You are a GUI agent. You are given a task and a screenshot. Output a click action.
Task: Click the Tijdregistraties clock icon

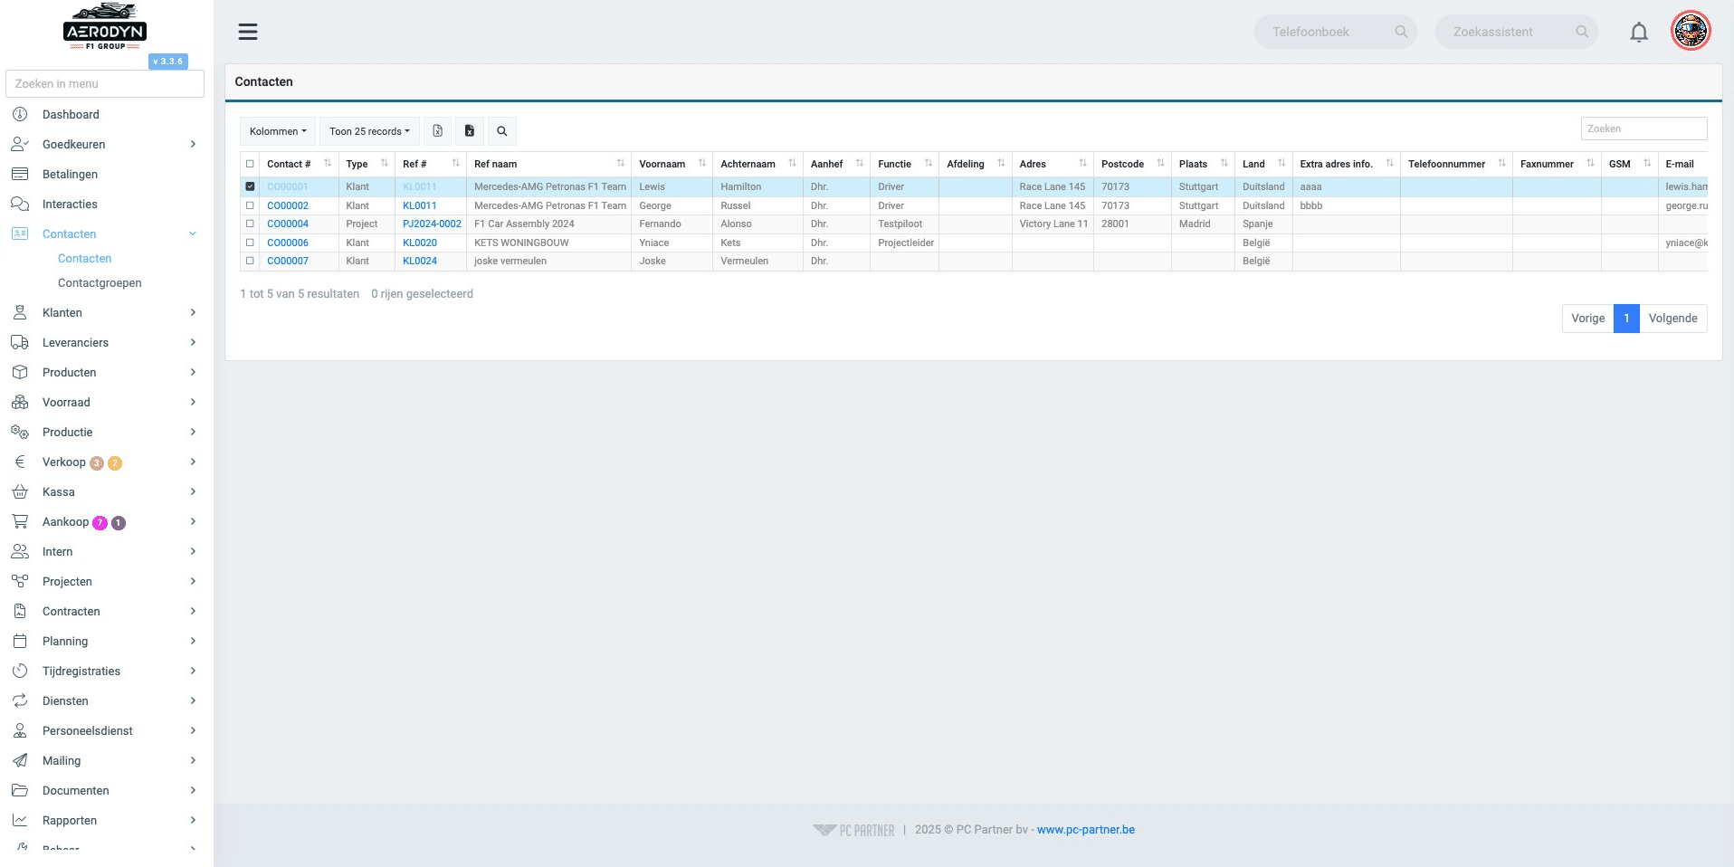click(20, 671)
